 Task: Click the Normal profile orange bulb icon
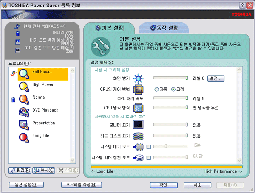(24, 100)
